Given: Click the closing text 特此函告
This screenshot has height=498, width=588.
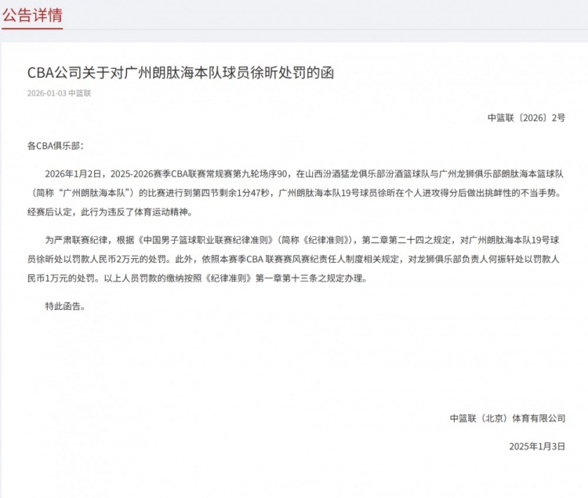Looking at the screenshot, I should click(x=65, y=307).
